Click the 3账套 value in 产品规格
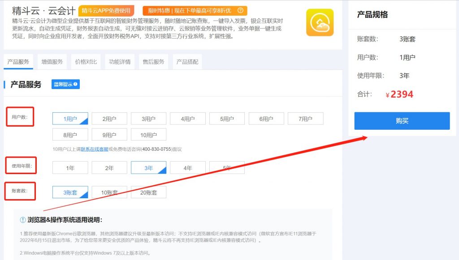Image resolution: width=459 pixels, height=260 pixels. [407, 39]
